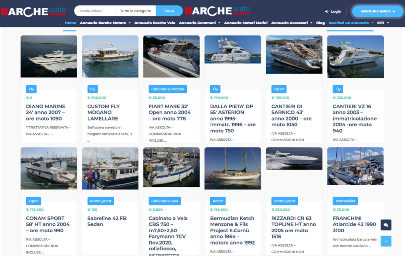Screen dimensions: 405x256
Task: Click the Login icon in header
Action: (327, 11)
